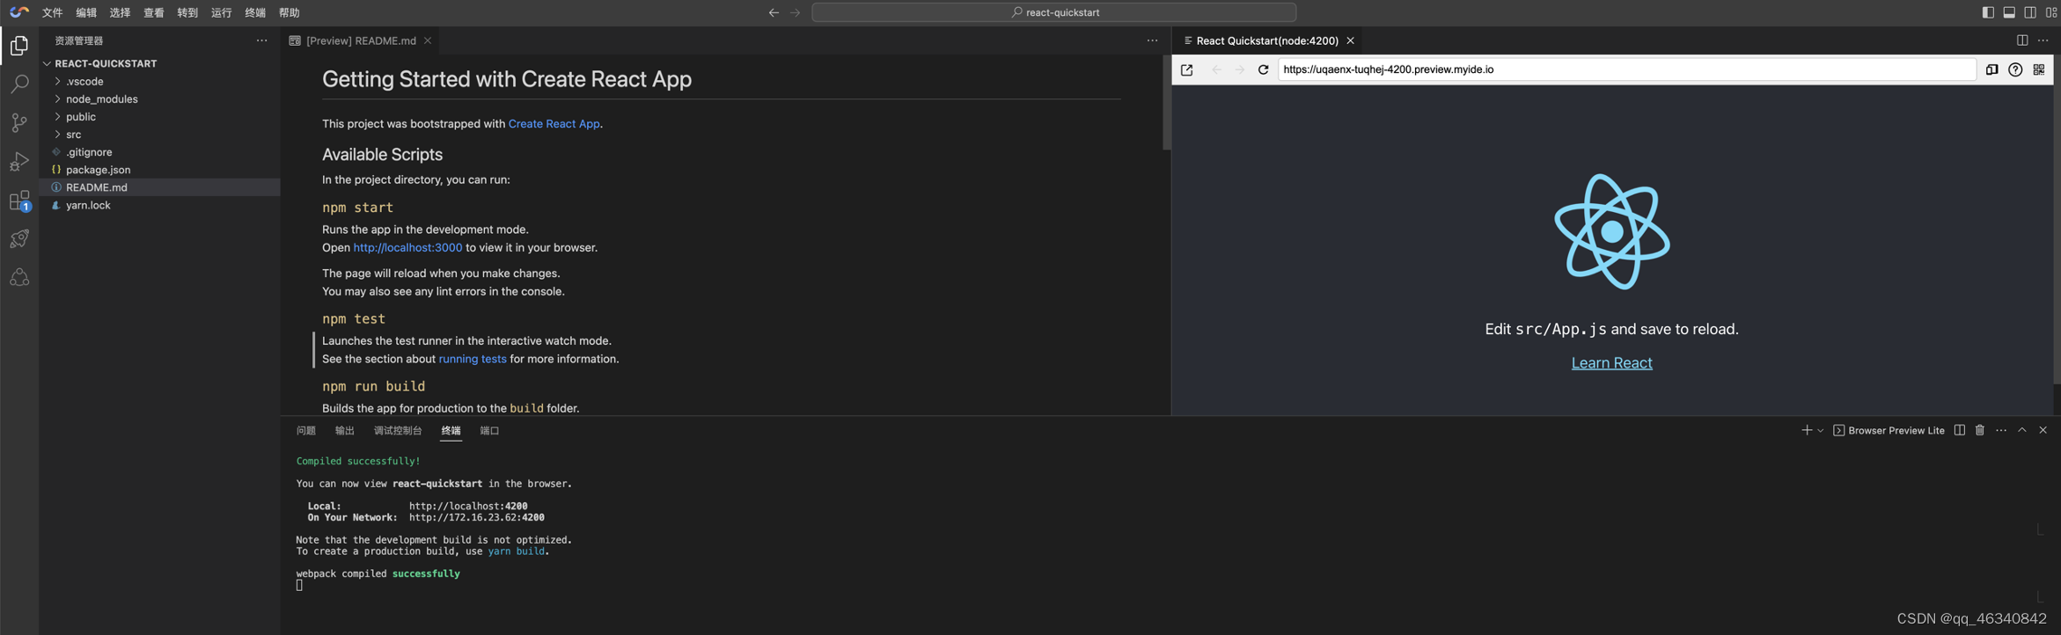
Task: Toggle bottom panel visibility
Action: 2009,12
